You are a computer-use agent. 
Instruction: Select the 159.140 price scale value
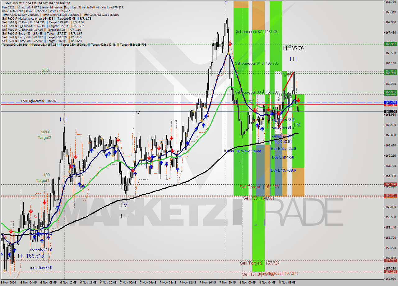click(391, 227)
